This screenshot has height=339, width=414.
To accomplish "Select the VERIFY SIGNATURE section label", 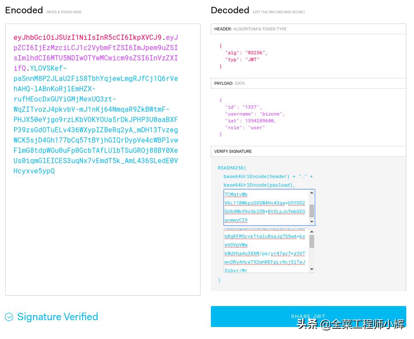I will [233, 152].
